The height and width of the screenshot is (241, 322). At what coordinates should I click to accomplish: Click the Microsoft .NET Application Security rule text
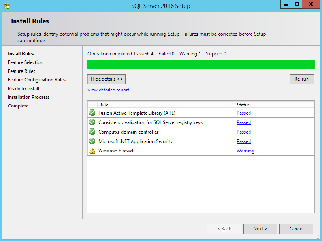click(136, 141)
